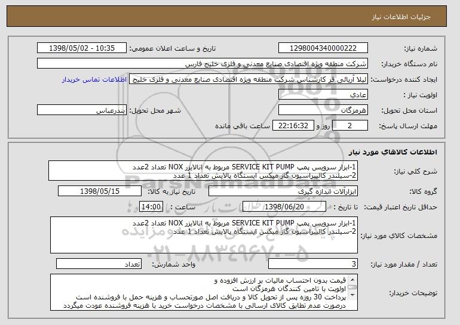Click the up arrow of buyer notes scrollbar

[x=352, y=279]
